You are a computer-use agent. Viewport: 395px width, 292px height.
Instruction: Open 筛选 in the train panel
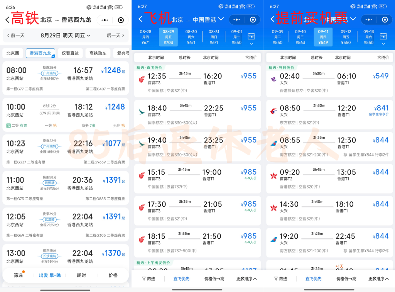click(18, 275)
